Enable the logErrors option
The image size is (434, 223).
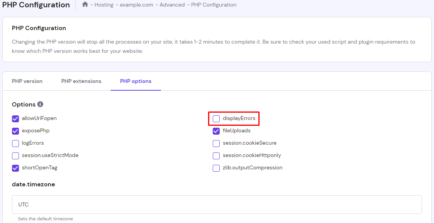(15, 143)
